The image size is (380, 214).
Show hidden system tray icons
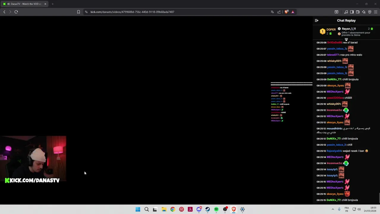point(333,209)
